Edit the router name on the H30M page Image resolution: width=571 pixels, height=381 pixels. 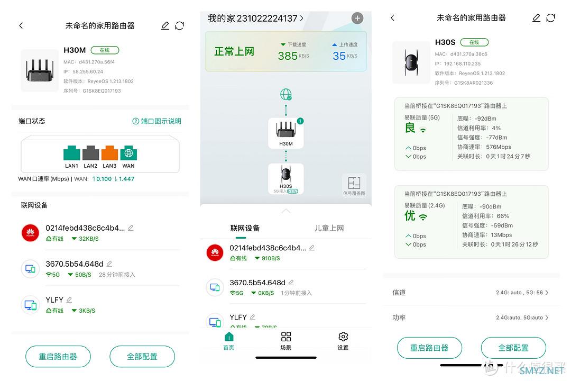pos(165,25)
